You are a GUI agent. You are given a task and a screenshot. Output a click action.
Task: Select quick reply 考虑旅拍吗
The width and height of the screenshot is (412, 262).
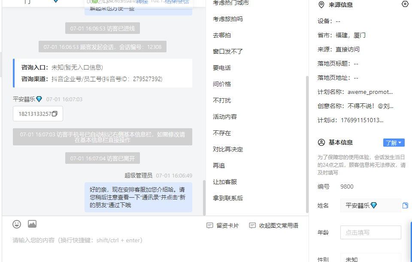[228, 19]
